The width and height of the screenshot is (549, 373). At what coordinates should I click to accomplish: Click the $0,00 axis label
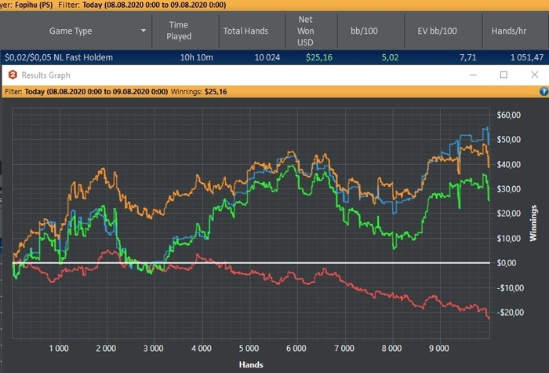507,263
